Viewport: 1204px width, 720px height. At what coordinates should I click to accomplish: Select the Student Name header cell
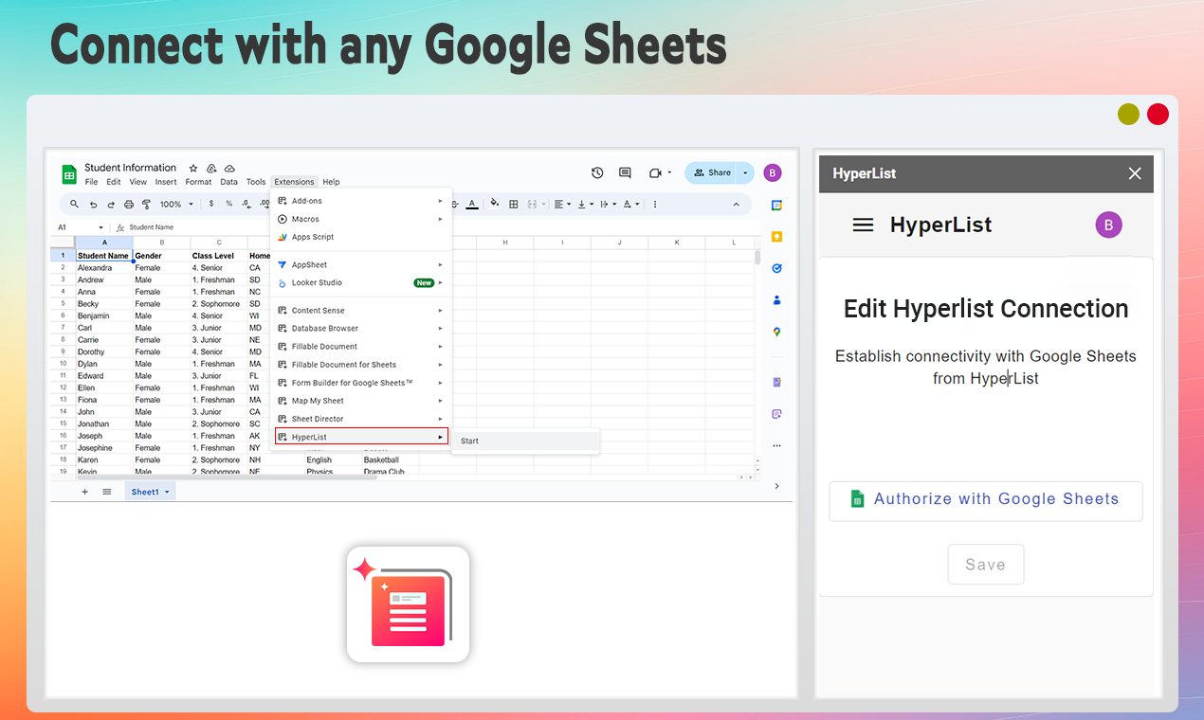(x=104, y=256)
